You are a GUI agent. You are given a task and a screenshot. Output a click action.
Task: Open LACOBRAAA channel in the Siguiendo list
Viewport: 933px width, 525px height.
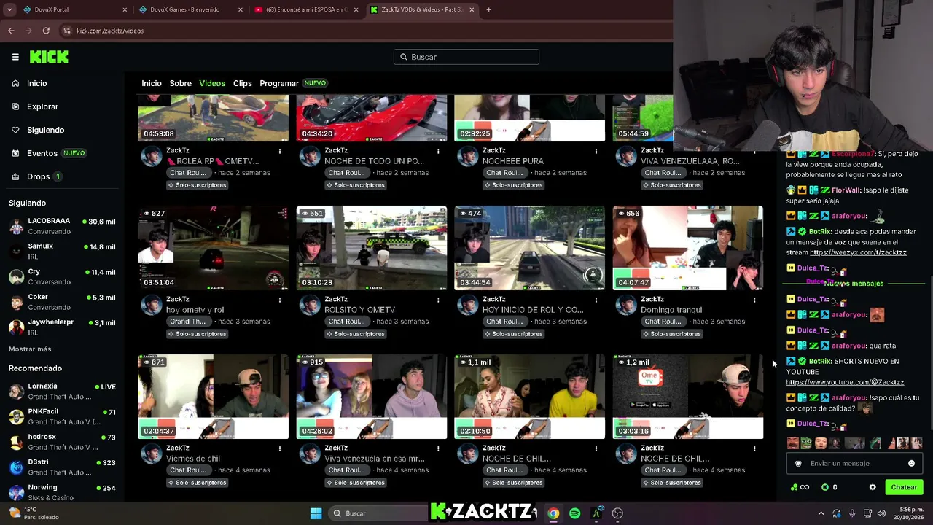point(62,226)
